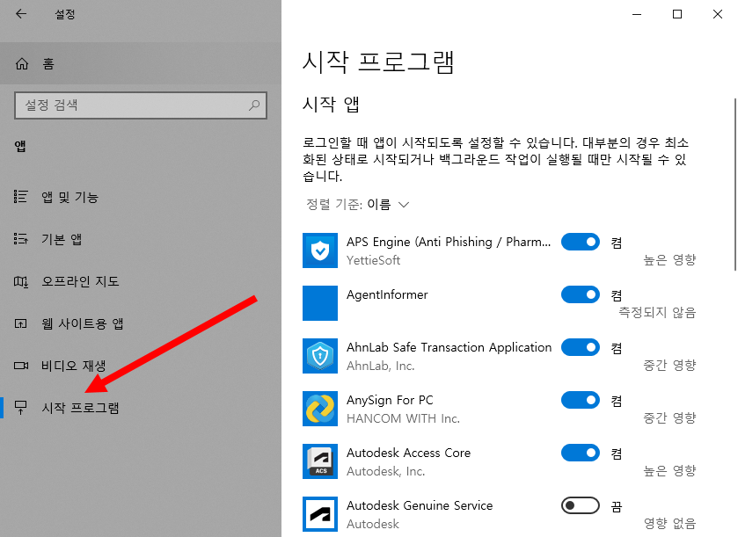Close the Settings window
Viewport: 738px width, 537px height.
click(717, 14)
